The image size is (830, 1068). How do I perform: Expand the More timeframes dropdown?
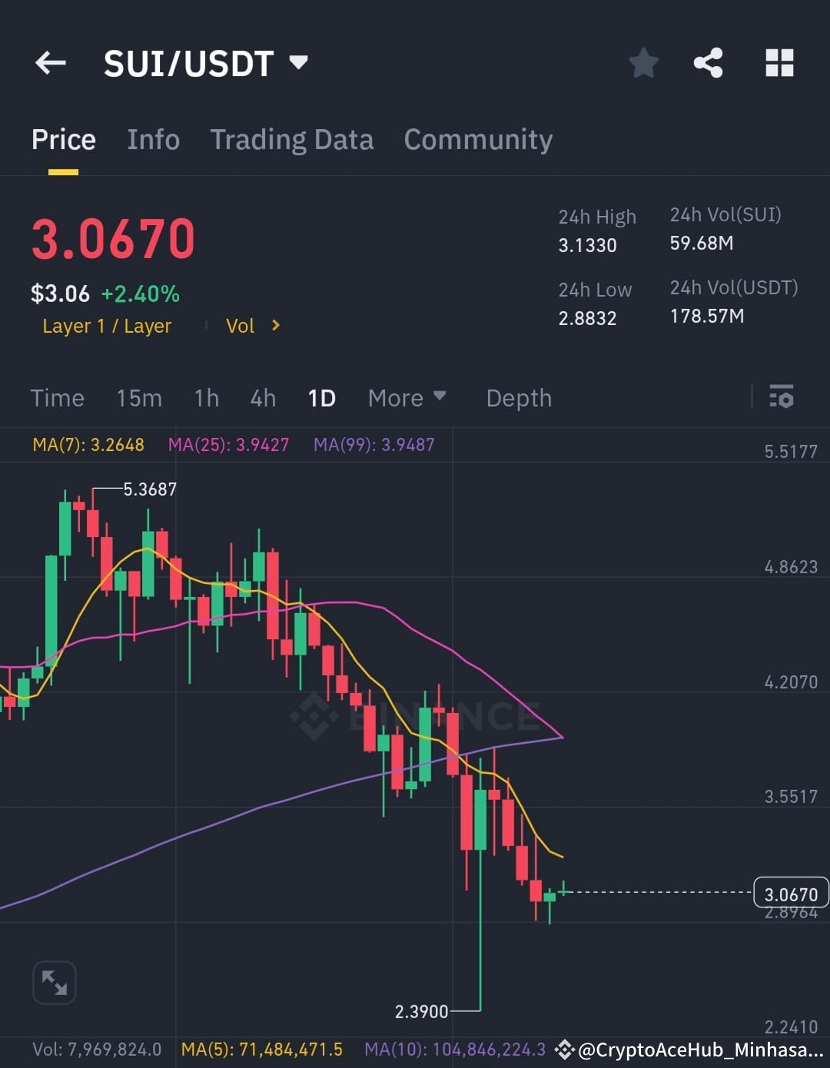407,398
